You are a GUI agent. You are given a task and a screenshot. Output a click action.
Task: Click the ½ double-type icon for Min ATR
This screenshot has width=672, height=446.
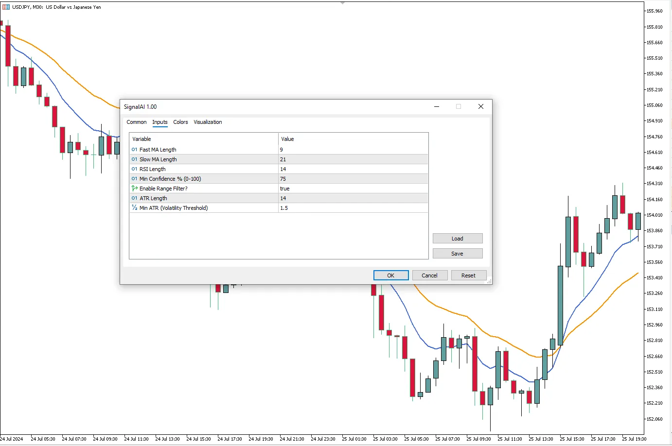(x=134, y=208)
